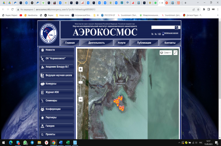221x146 pixels.
Task: Open a new browser tab with plus
Action: [x=185, y=3]
